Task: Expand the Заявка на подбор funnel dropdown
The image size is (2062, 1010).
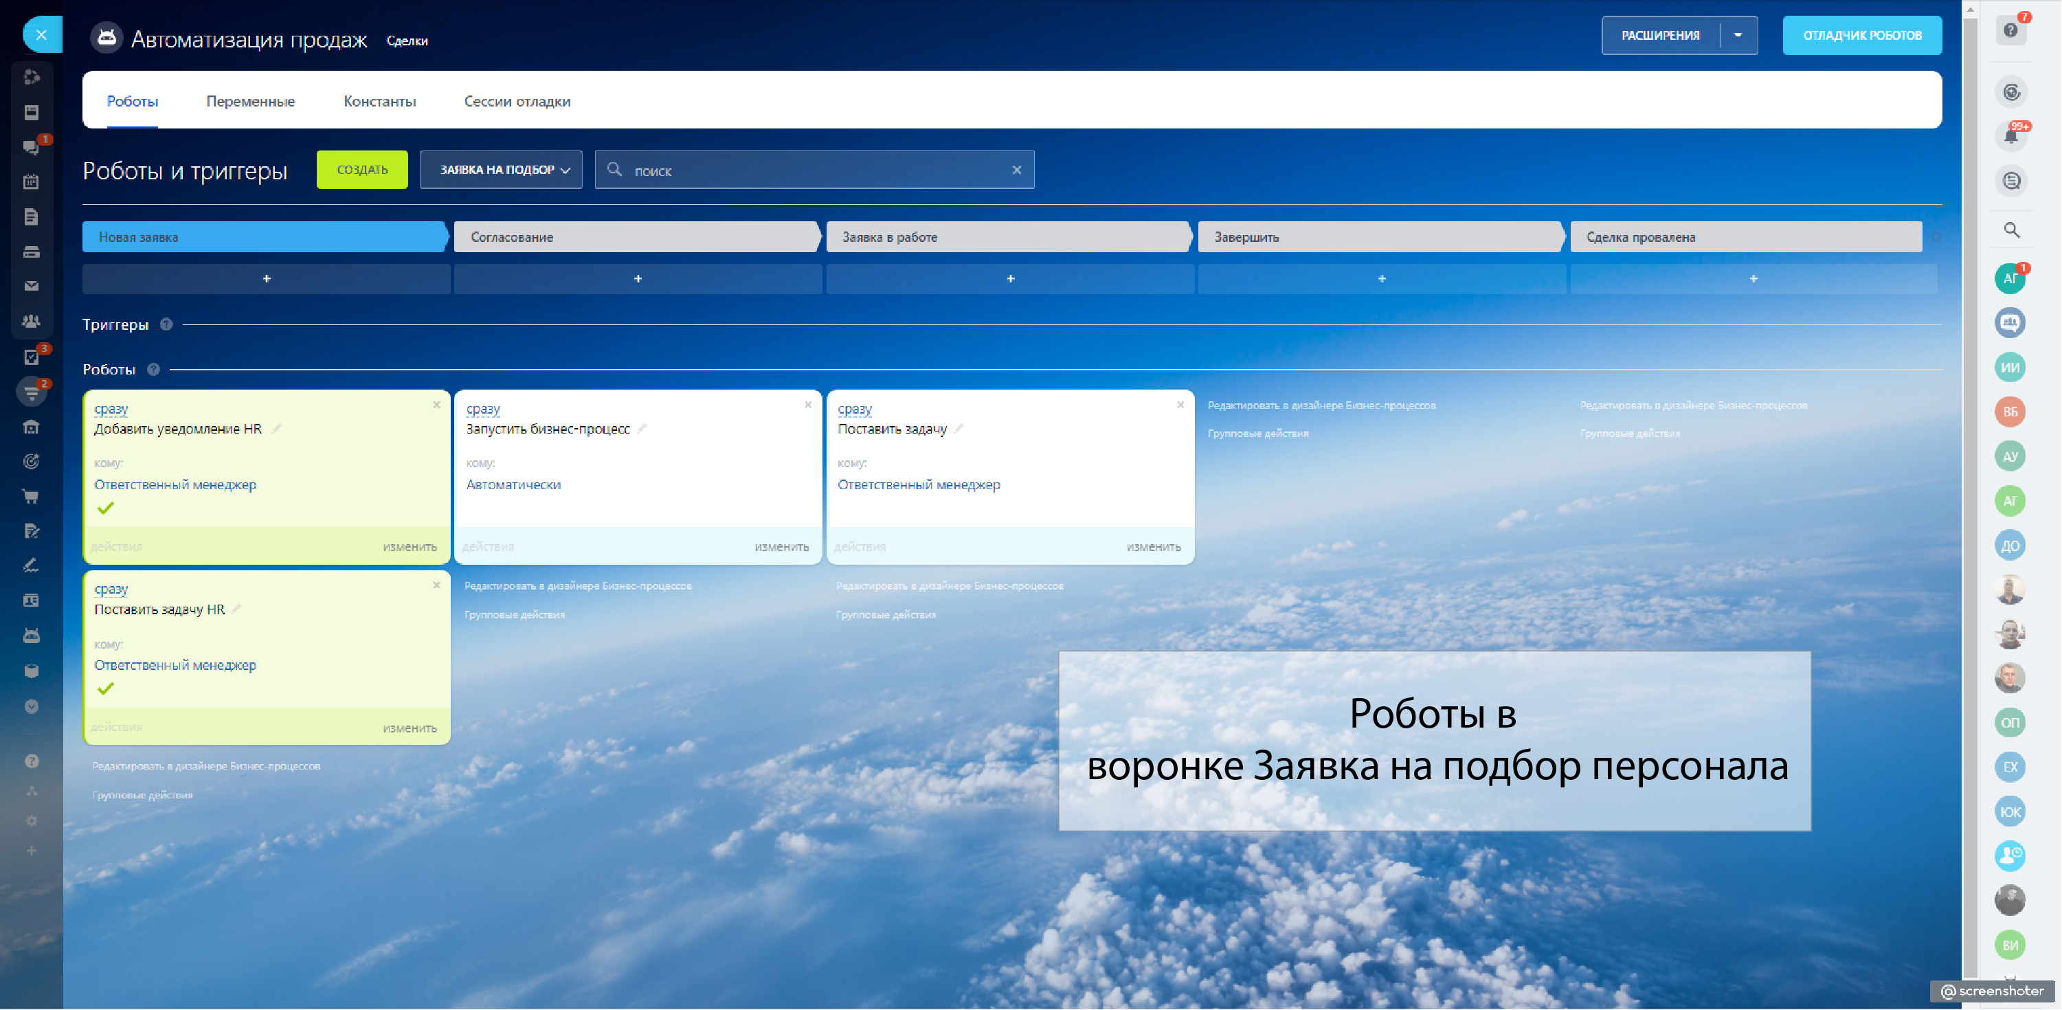Action: pos(501,170)
